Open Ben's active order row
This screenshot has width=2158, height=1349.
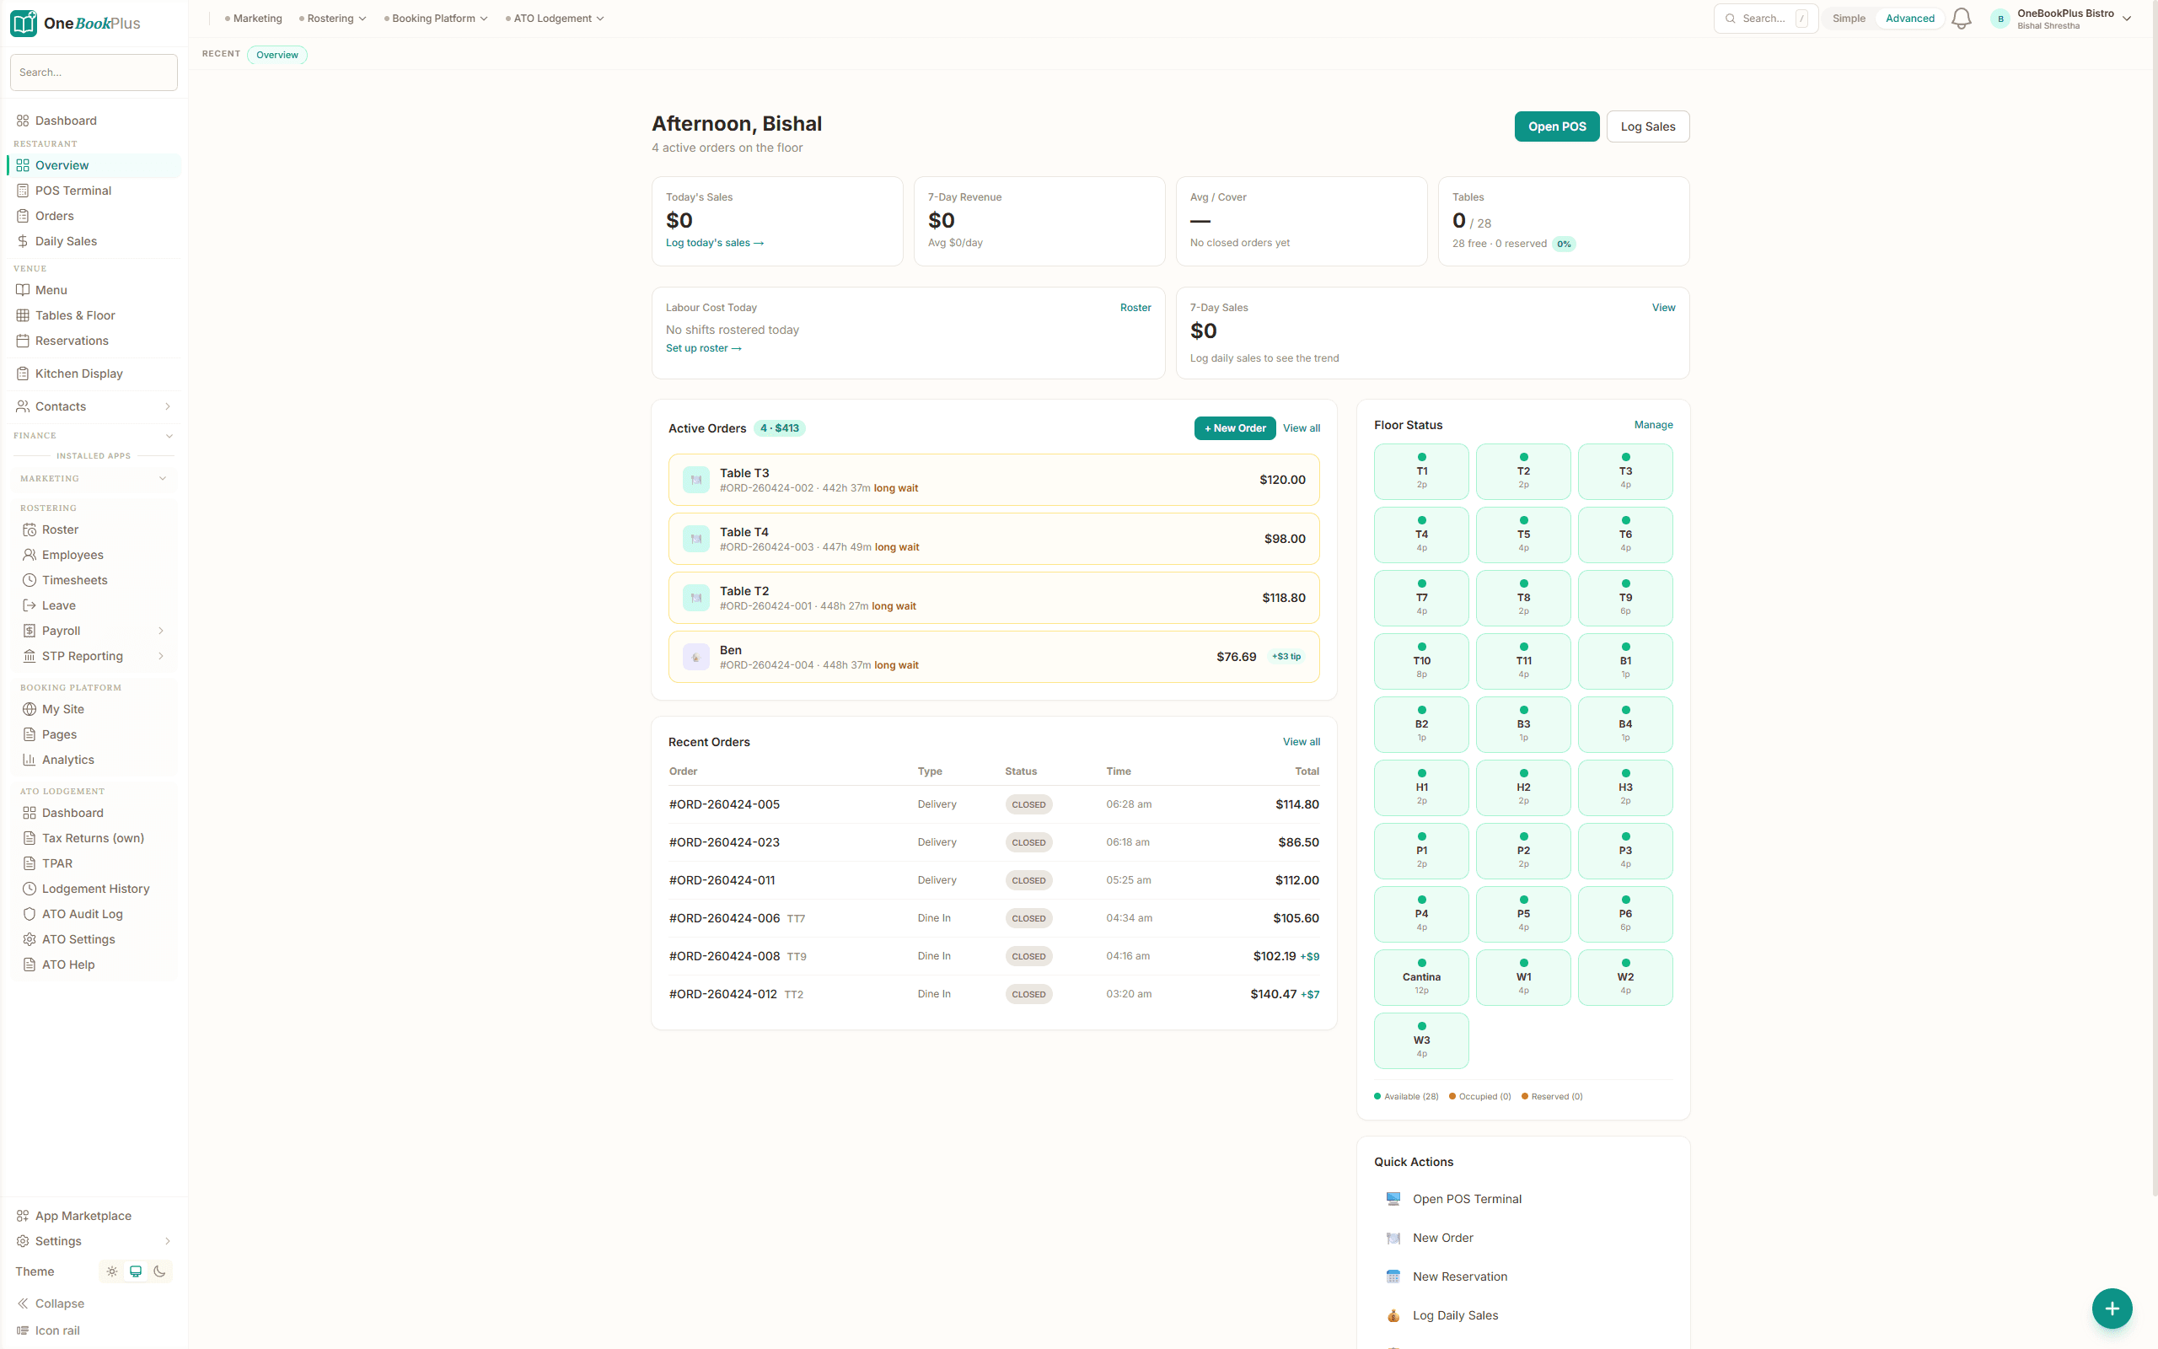tap(993, 657)
